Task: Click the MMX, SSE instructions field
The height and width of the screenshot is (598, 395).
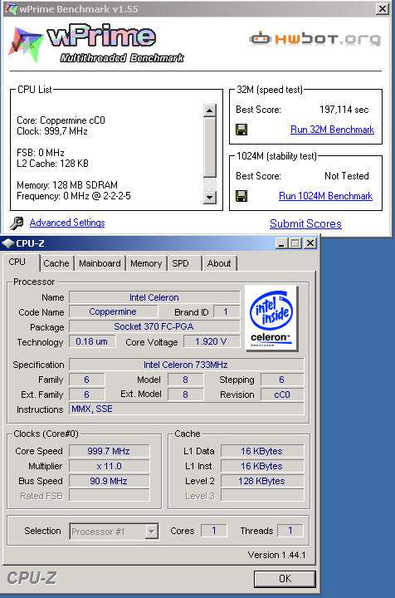Action: pyautogui.click(x=186, y=409)
